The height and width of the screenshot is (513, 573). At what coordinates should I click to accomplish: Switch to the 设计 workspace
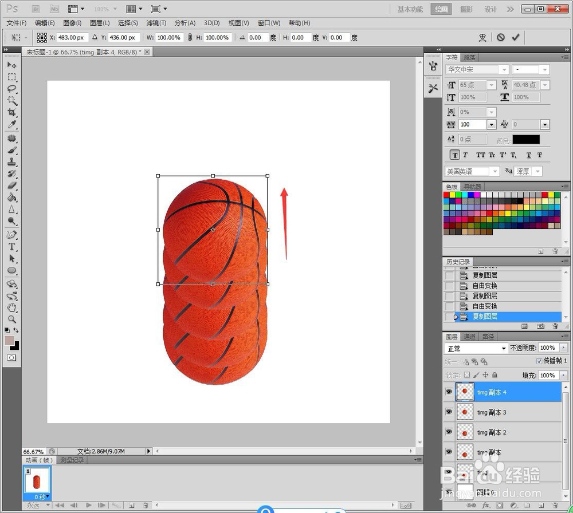(x=490, y=9)
